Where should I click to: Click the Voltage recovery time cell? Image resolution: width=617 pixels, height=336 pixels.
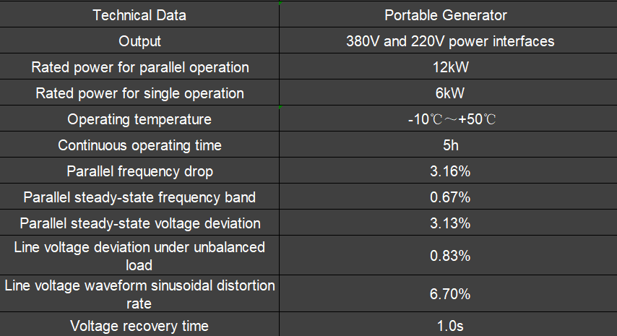[x=139, y=326]
